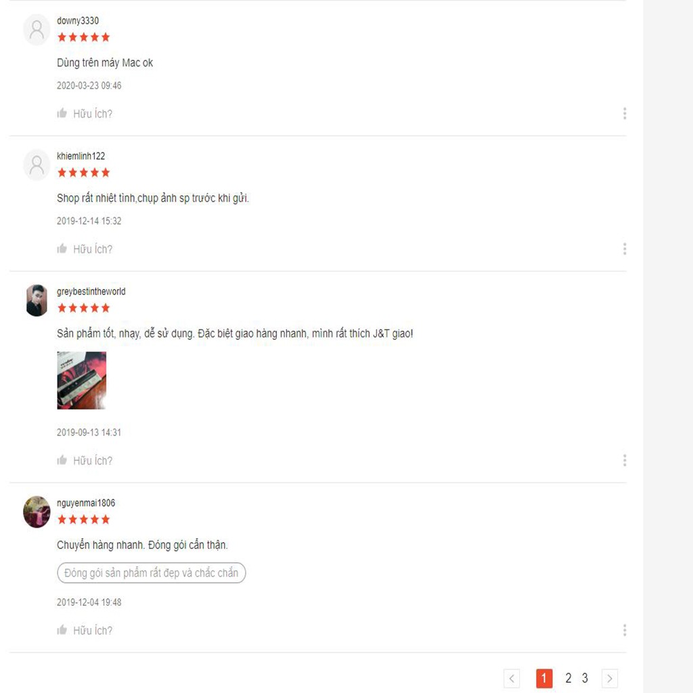Open three-dot menu for greybestintheworld's review
The image size is (693, 693).
[625, 460]
